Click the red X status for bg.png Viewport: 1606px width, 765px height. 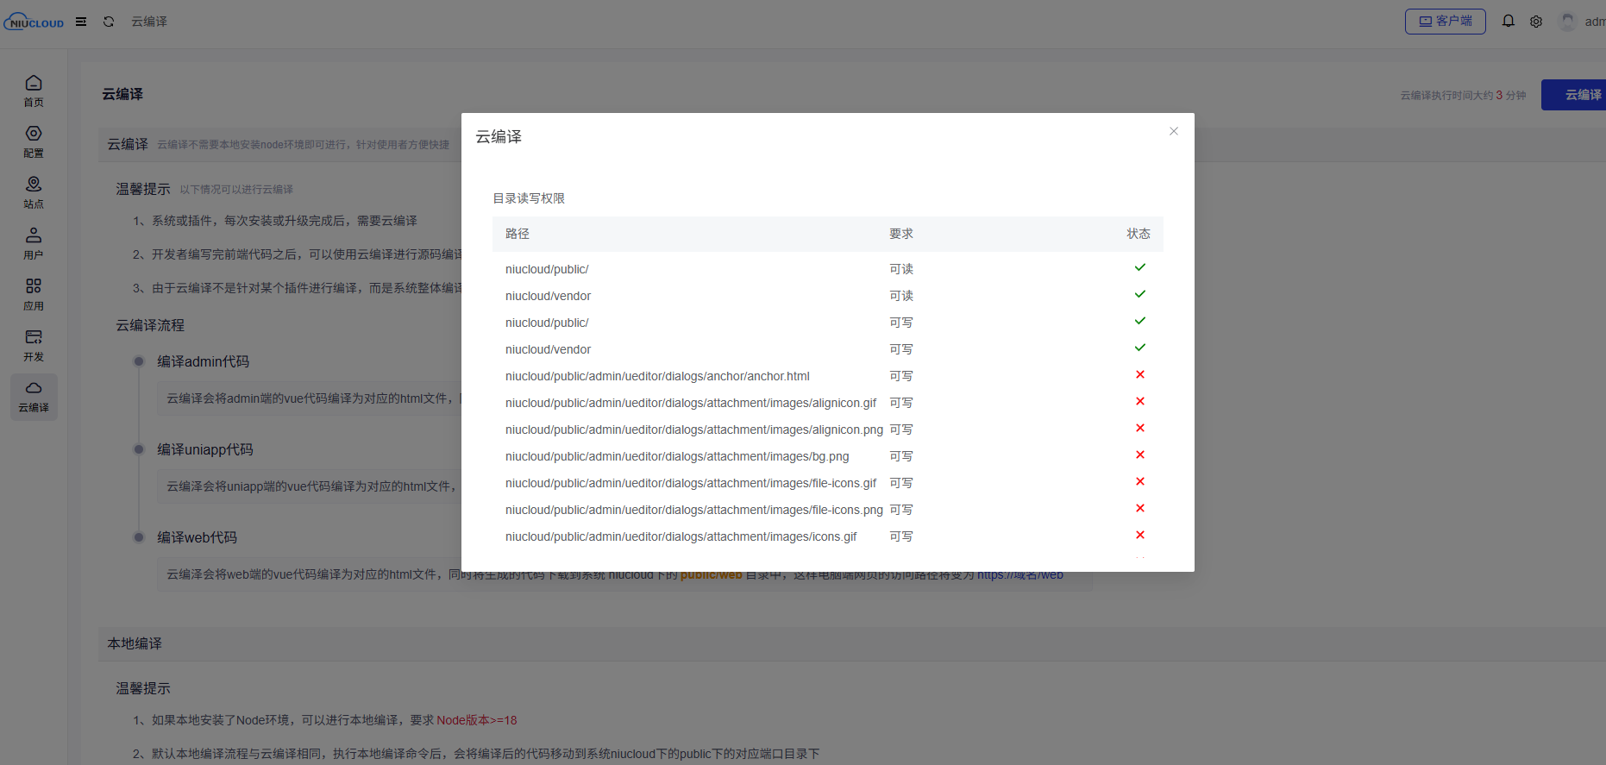(x=1139, y=455)
